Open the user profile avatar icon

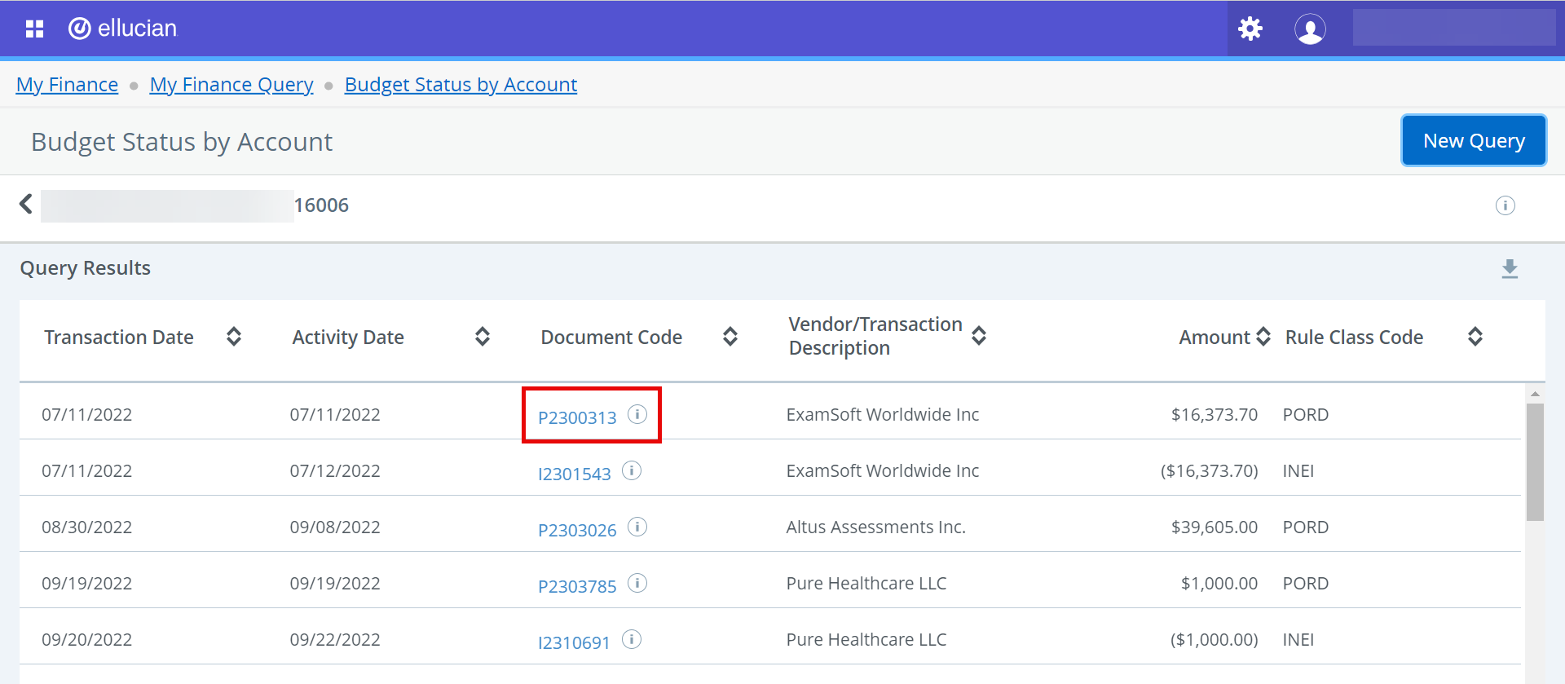click(1310, 29)
